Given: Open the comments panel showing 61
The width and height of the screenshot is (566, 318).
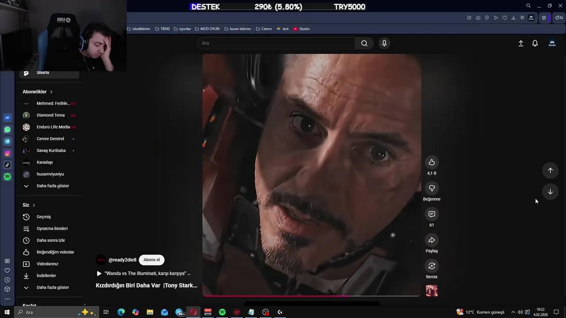Looking at the screenshot, I should [x=432, y=214].
